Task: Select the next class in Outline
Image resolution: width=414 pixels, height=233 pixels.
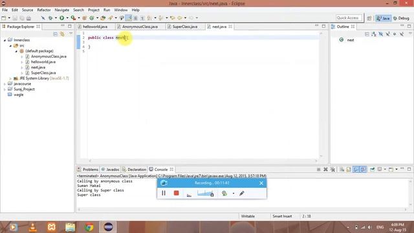Action: (351, 40)
